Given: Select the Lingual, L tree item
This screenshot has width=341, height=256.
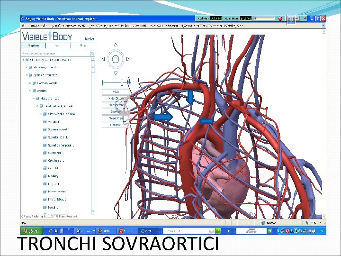Looking at the screenshot, I should tap(53, 184).
